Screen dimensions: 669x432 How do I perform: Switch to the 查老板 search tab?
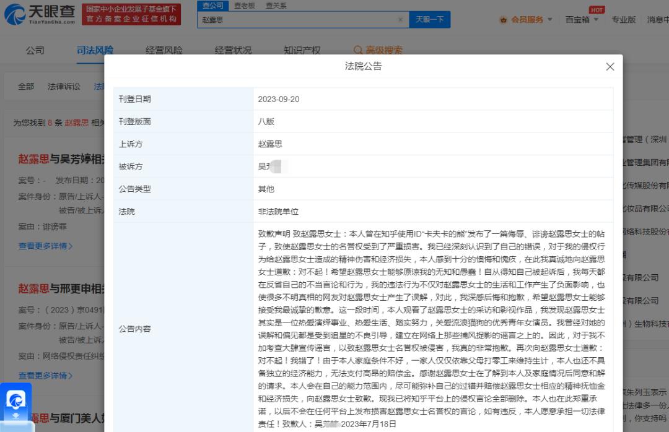coord(244,6)
